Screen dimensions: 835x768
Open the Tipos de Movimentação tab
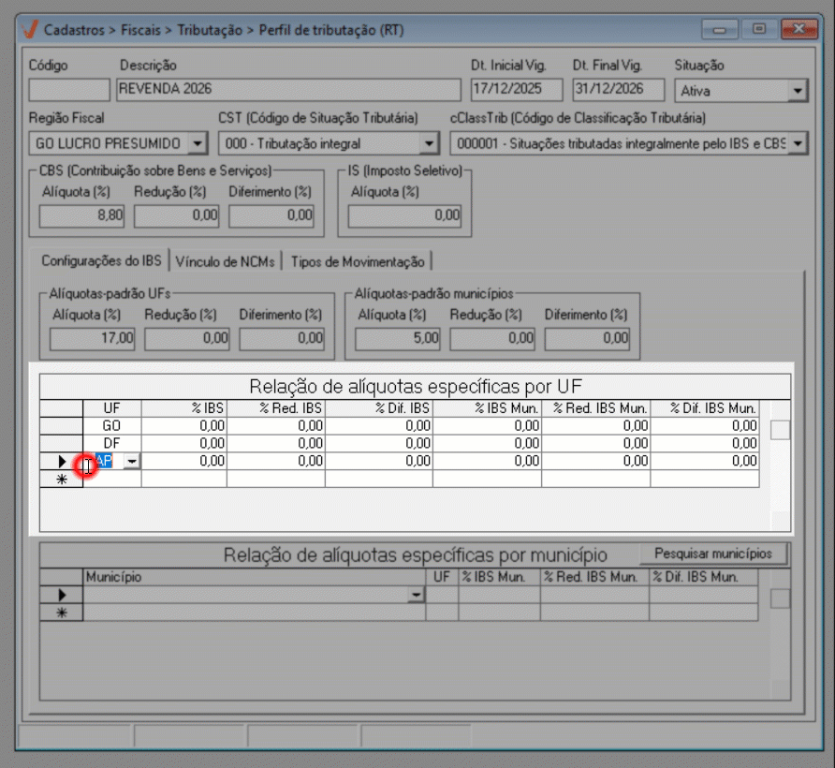357,262
